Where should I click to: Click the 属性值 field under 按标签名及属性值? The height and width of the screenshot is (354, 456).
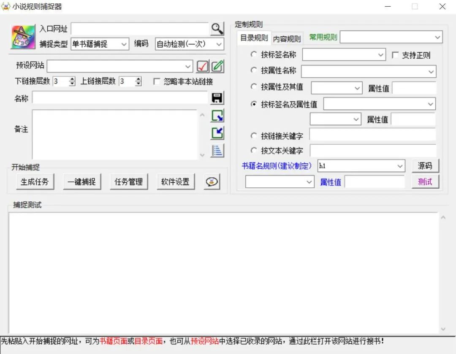(413, 119)
